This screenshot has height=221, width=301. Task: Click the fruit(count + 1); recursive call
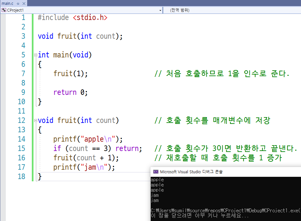[86, 158]
